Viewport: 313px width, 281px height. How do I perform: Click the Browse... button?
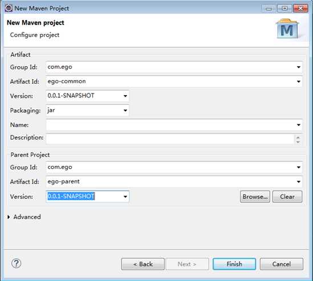(x=255, y=197)
